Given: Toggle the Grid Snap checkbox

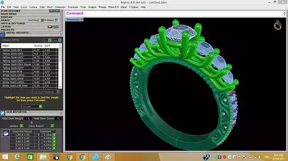Looking at the screenshot, I should pyautogui.click(x=42, y=20).
